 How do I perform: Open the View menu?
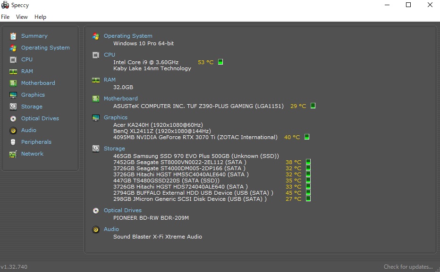pos(22,17)
